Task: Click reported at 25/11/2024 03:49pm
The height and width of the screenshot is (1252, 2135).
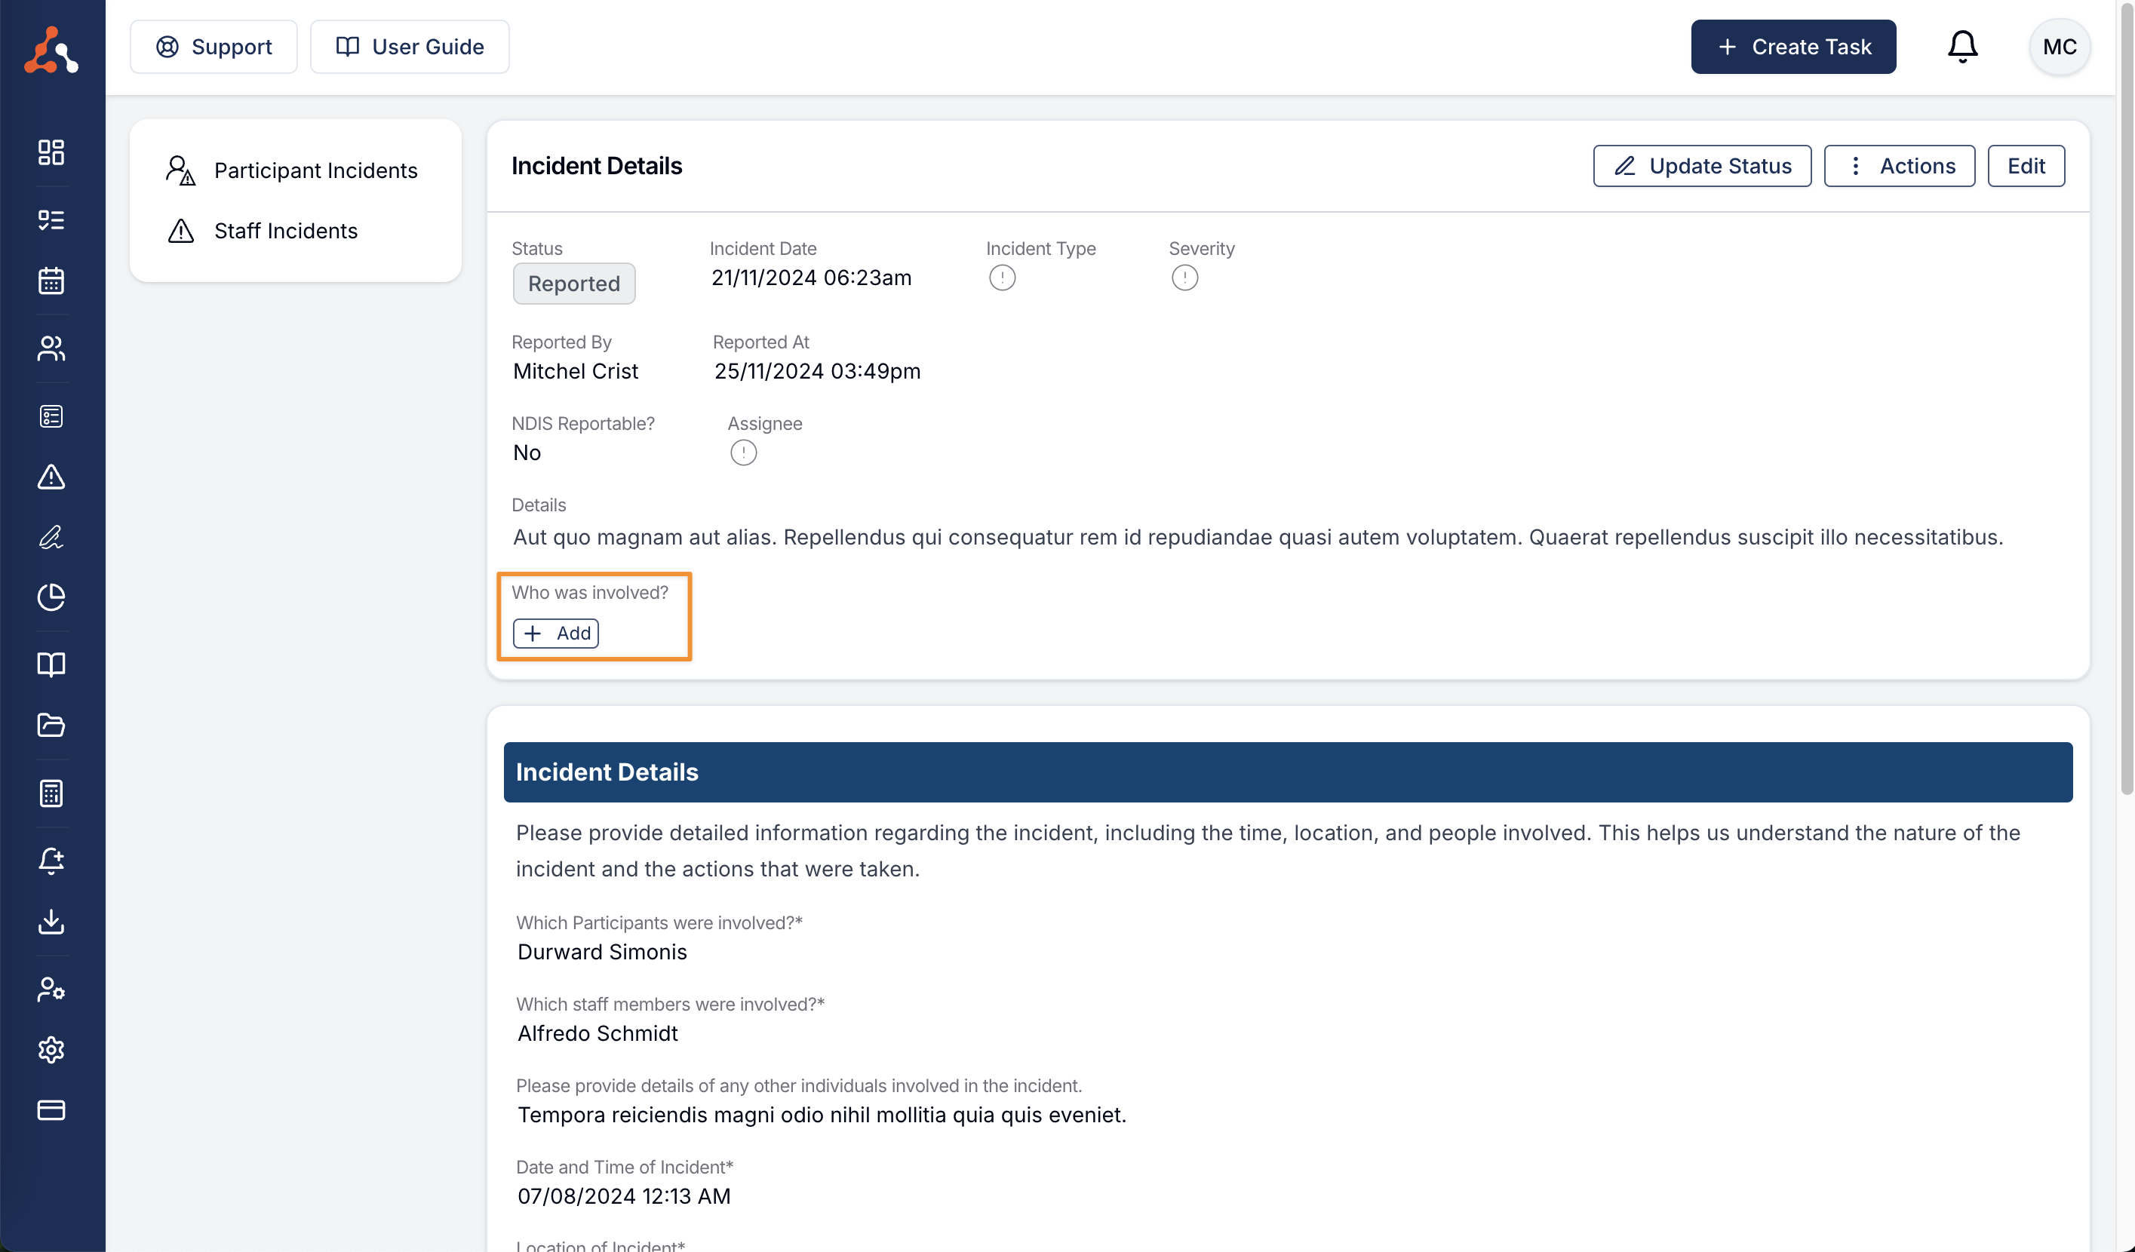Action: point(817,371)
